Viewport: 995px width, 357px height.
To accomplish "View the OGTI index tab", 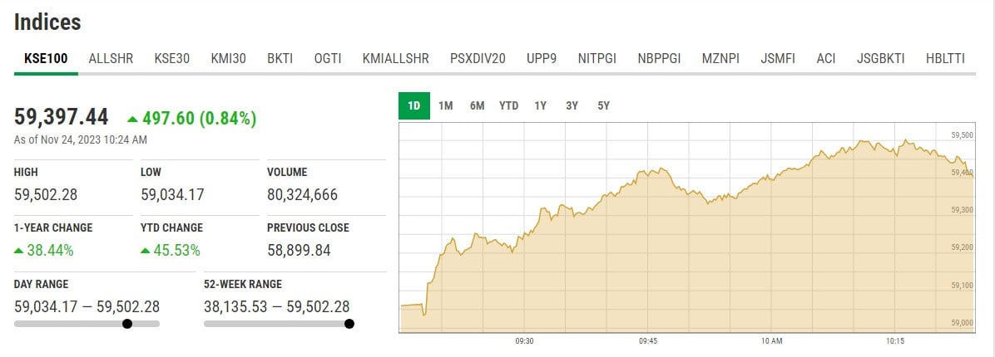I will click(327, 59).
